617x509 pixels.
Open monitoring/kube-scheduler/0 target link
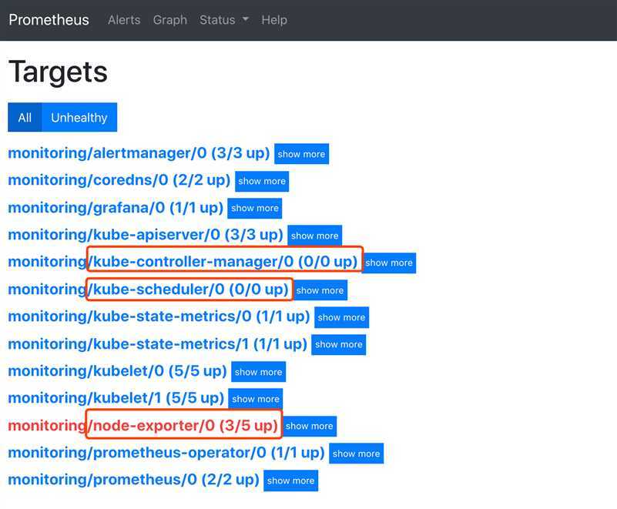[x=148, y=290]
